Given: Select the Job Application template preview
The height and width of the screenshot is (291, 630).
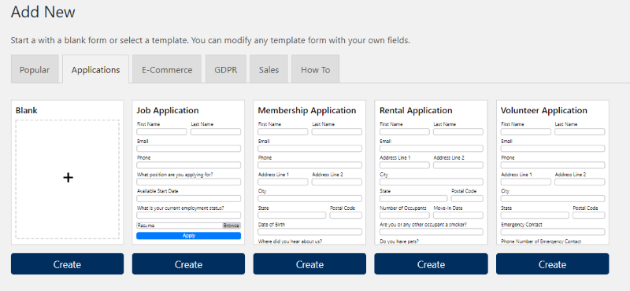Looking at the screenshot, I should [x=188, y=172].
